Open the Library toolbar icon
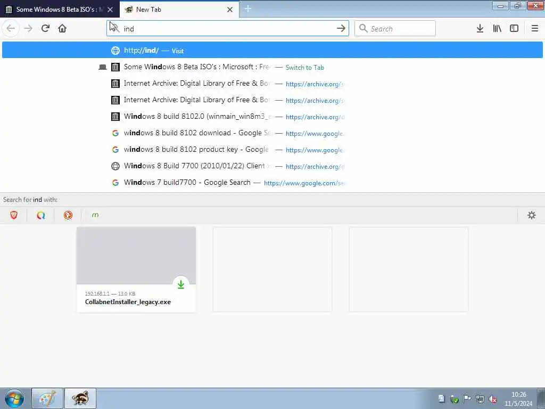The width and height of the screenshot is (545, 409). tap(497, 28)
